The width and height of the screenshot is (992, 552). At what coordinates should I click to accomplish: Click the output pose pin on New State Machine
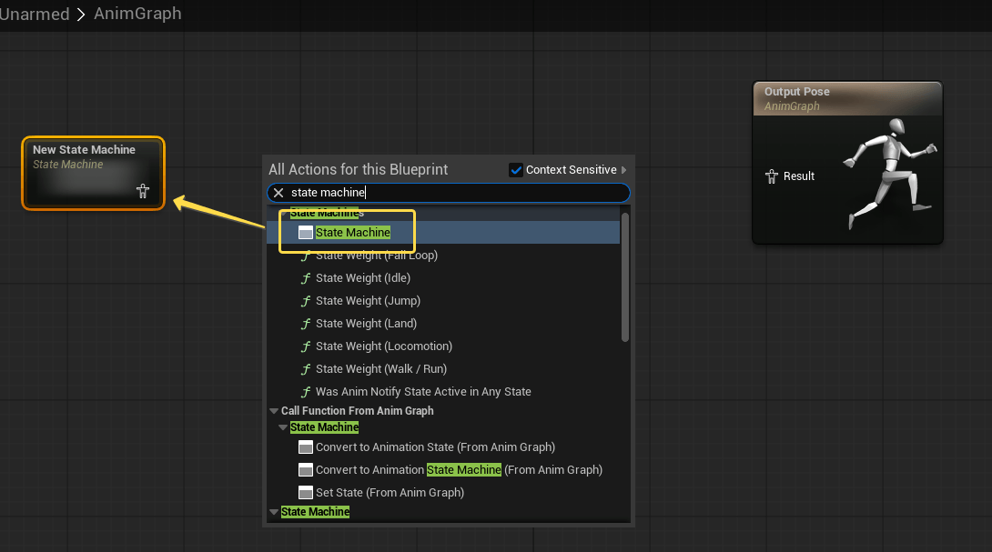point(143,191)
